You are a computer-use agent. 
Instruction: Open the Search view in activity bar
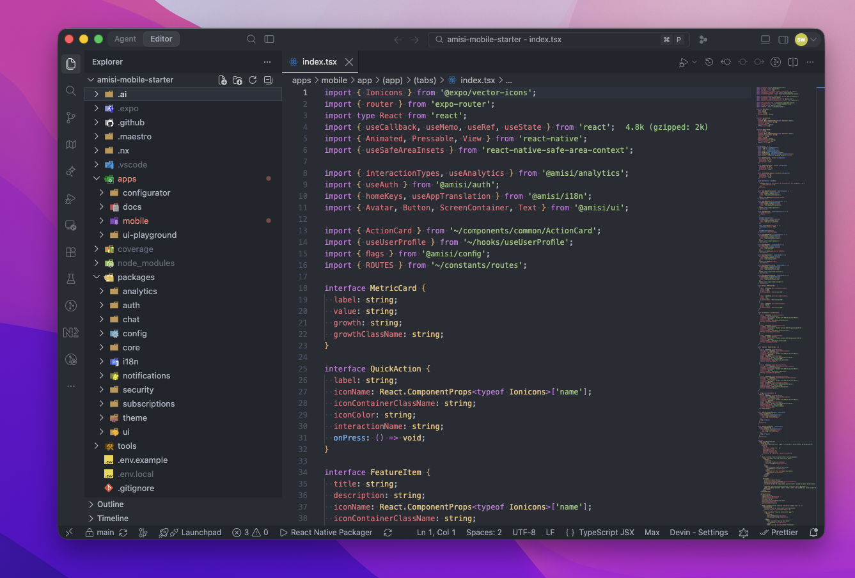point(71,91)
